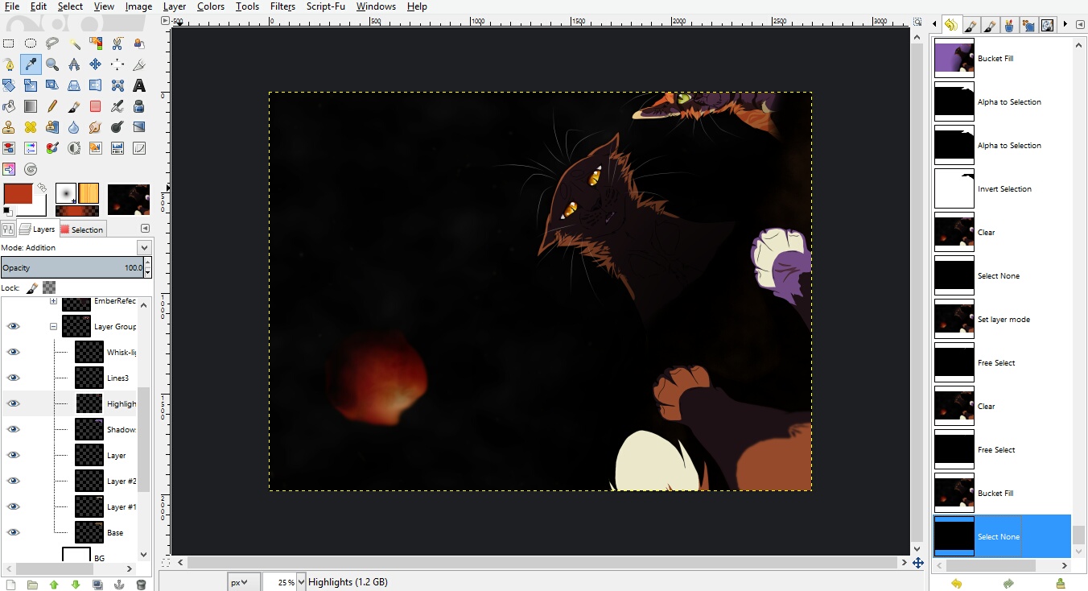Activate the Paths pen tool
This screenshot has height=591, width=1088.
point(9,64)
